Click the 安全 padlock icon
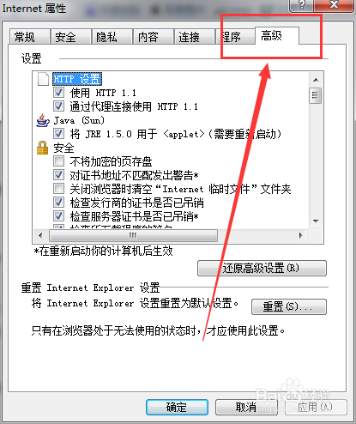The width and height of the screenshot is (356, 424). pos(43,148)
